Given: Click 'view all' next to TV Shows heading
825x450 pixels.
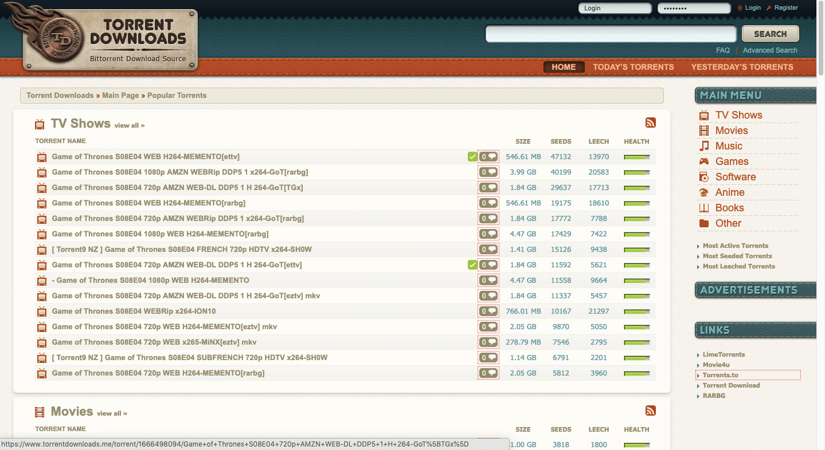Looking at the screenshot, I should pyautogui.click(x=130, y=125).
